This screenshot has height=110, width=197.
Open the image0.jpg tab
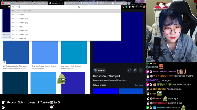[x=119, y=3]
